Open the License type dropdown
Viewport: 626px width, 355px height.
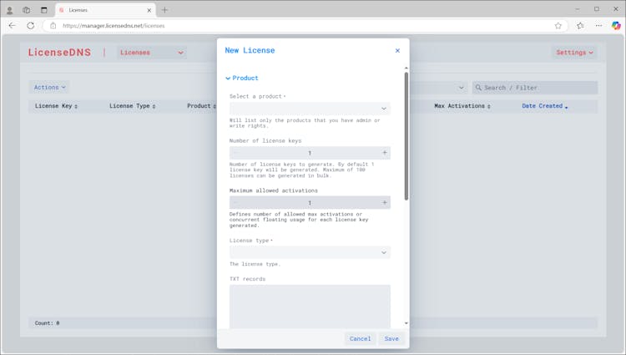click(x=310, y=252)
